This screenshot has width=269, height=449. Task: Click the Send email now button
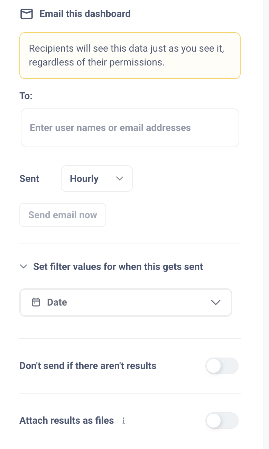63,215
